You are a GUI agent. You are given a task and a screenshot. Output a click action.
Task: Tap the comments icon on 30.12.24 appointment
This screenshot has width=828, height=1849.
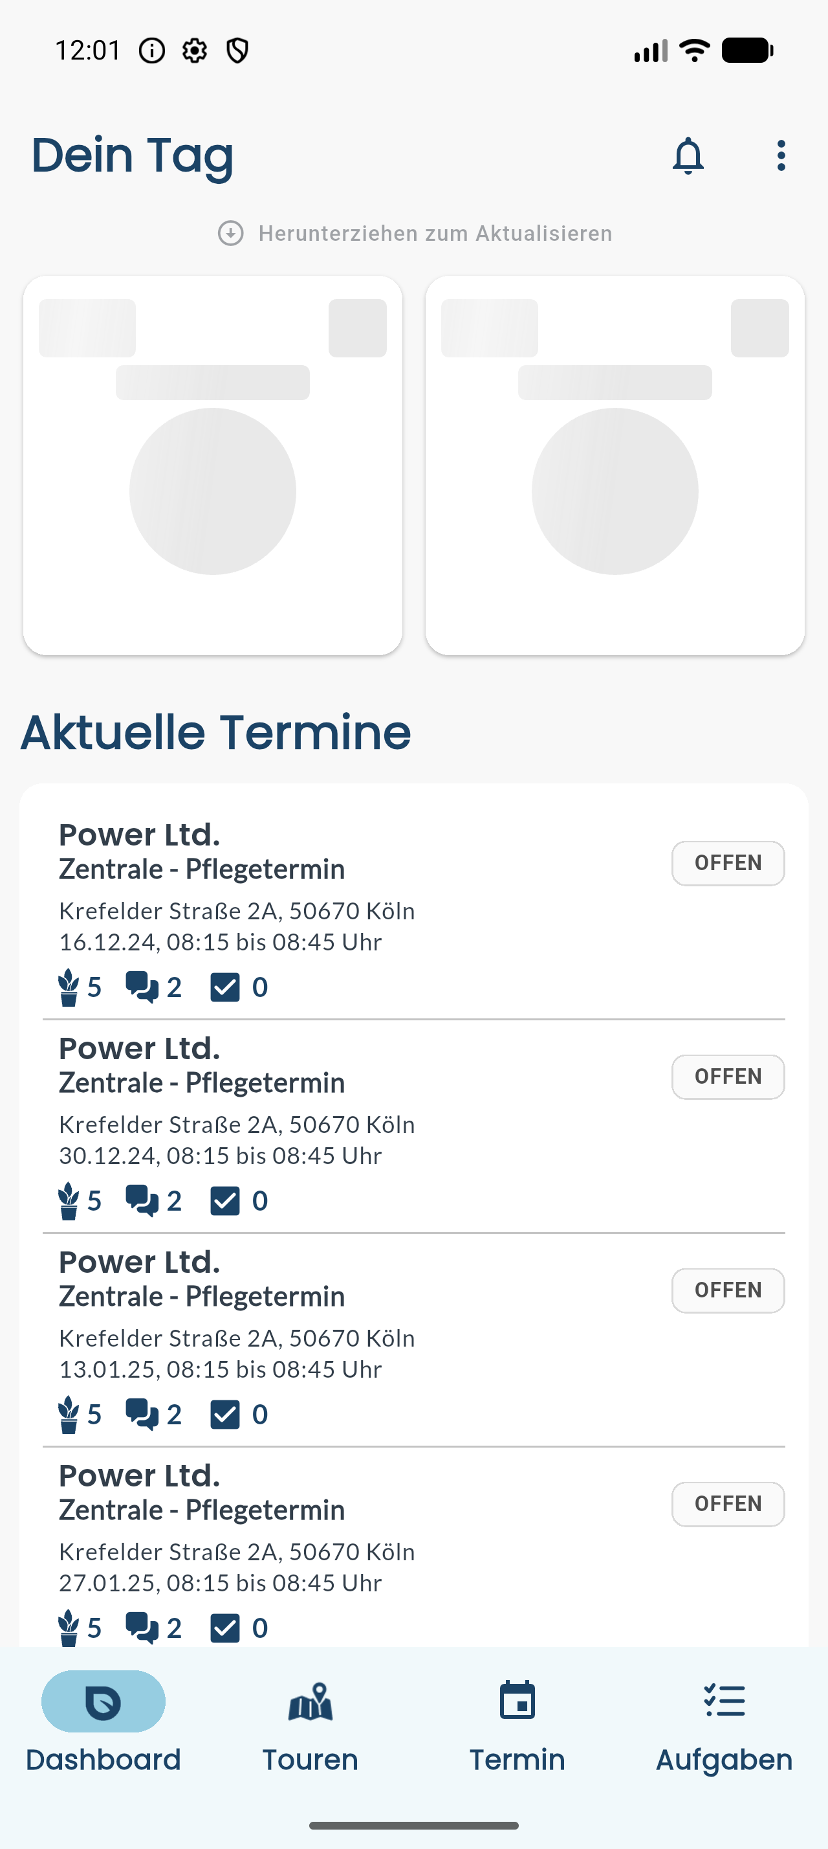pos(142,1201)
